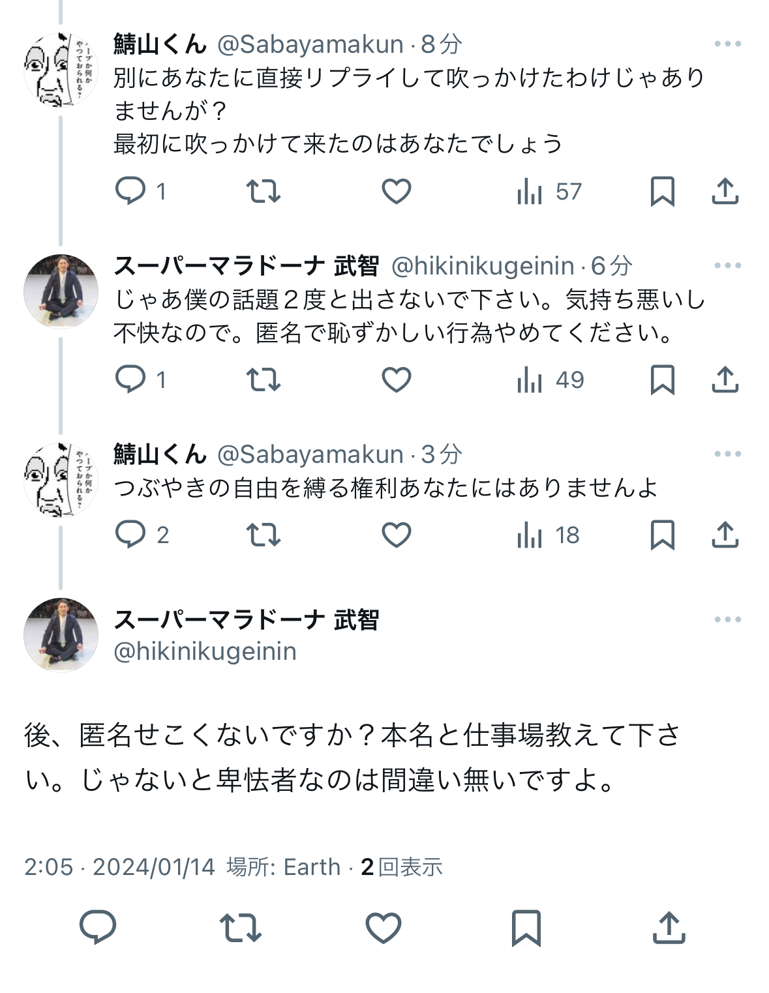This screenshot has width=769, height=993.
Task: Tap 鯖山くん avatar on the 3分 tweet
Action: click(61, 480)
